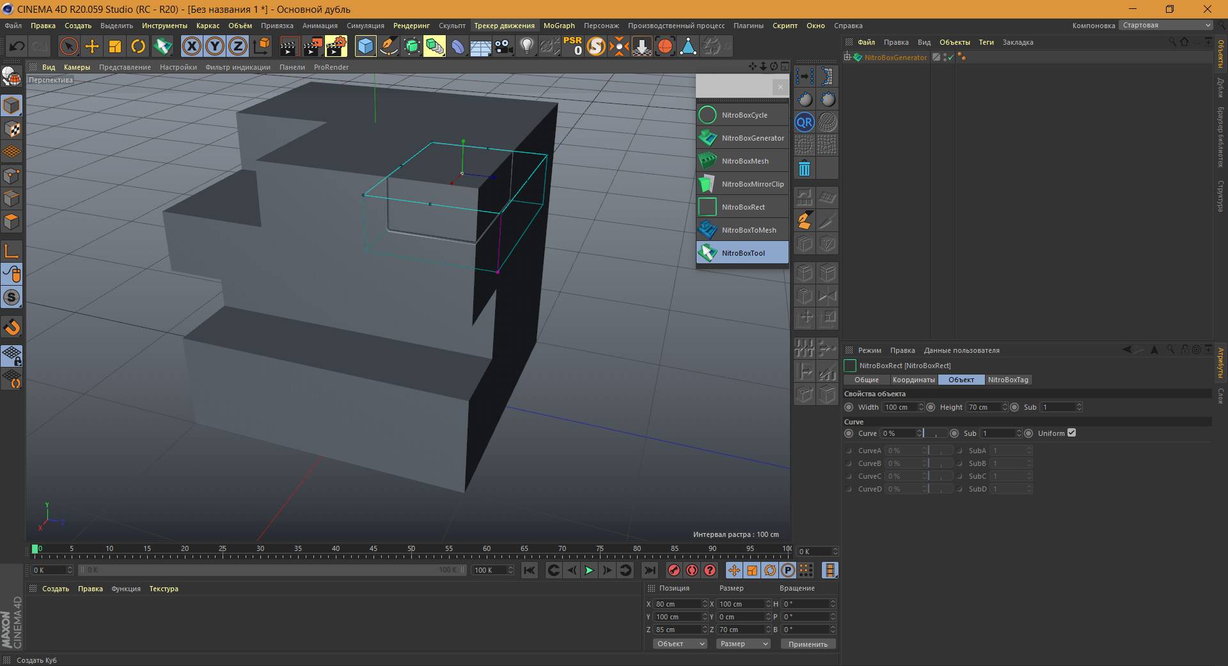Select NitroBoxMesh in the plugin palette

(x=743, y=161)
